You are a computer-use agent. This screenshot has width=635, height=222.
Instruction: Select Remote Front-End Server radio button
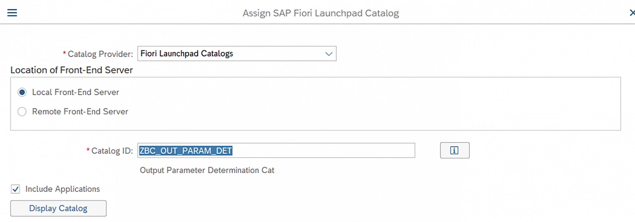pyautogui.click(x=22, y=111)
